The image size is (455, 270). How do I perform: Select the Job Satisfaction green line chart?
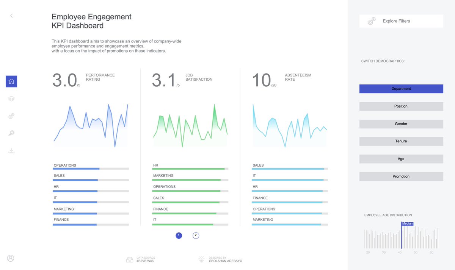click(x=190, y=125)
